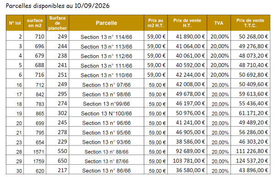Select T.T.C. price '48 710,40 €'
Viewport: 275px width, 177px height.
pyautogui.click(x=253, y=65)
